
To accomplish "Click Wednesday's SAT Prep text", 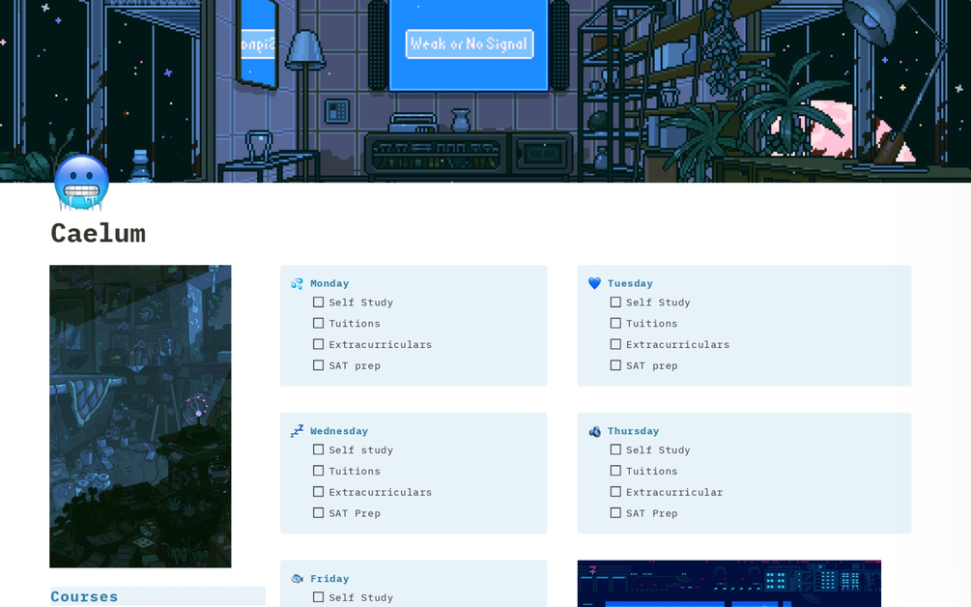I will (355, 513).
